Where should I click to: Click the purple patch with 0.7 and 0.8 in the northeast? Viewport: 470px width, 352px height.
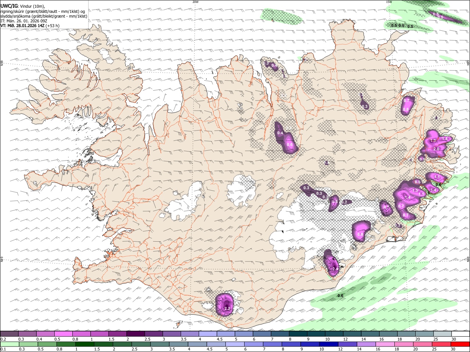[407, 105]
